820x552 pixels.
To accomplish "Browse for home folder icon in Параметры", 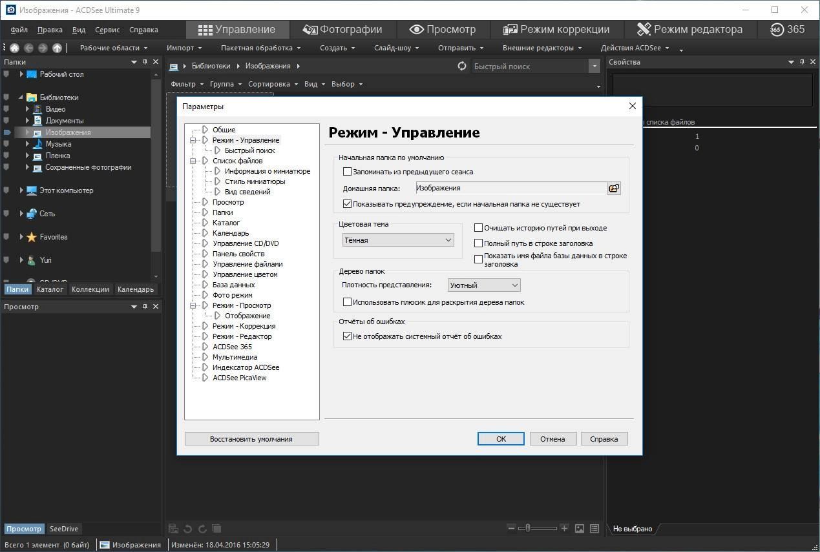I will coord(614,188).
